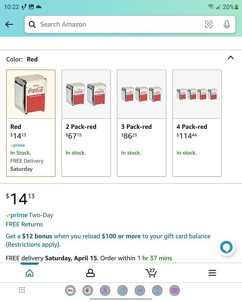Launch Chrome from the taskbar

[87, 291]
